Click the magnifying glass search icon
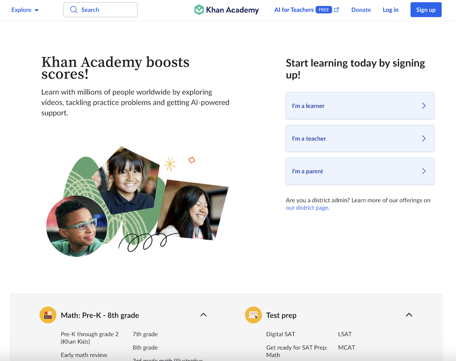The width and height of the screenshot is (456, 361). click(74, 10)
